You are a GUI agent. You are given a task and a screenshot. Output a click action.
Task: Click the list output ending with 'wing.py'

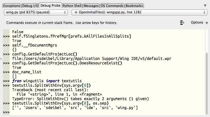(75, 108)
